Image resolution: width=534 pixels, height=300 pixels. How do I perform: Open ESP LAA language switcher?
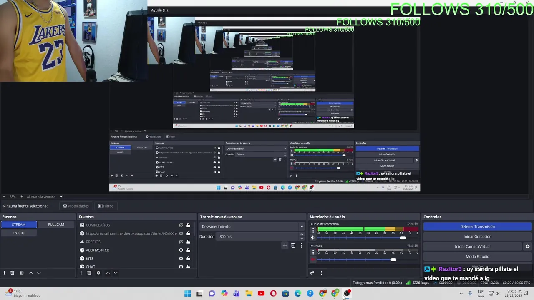pos(481,293)
